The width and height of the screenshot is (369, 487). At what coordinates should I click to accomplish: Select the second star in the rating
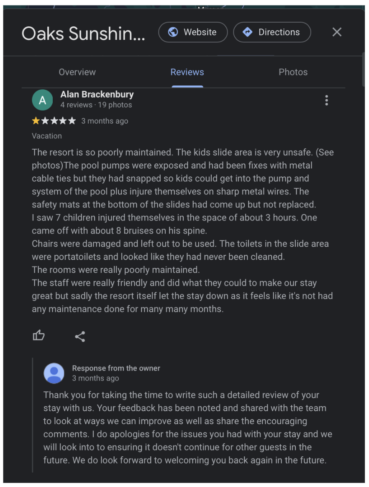(x=44, y=120)
